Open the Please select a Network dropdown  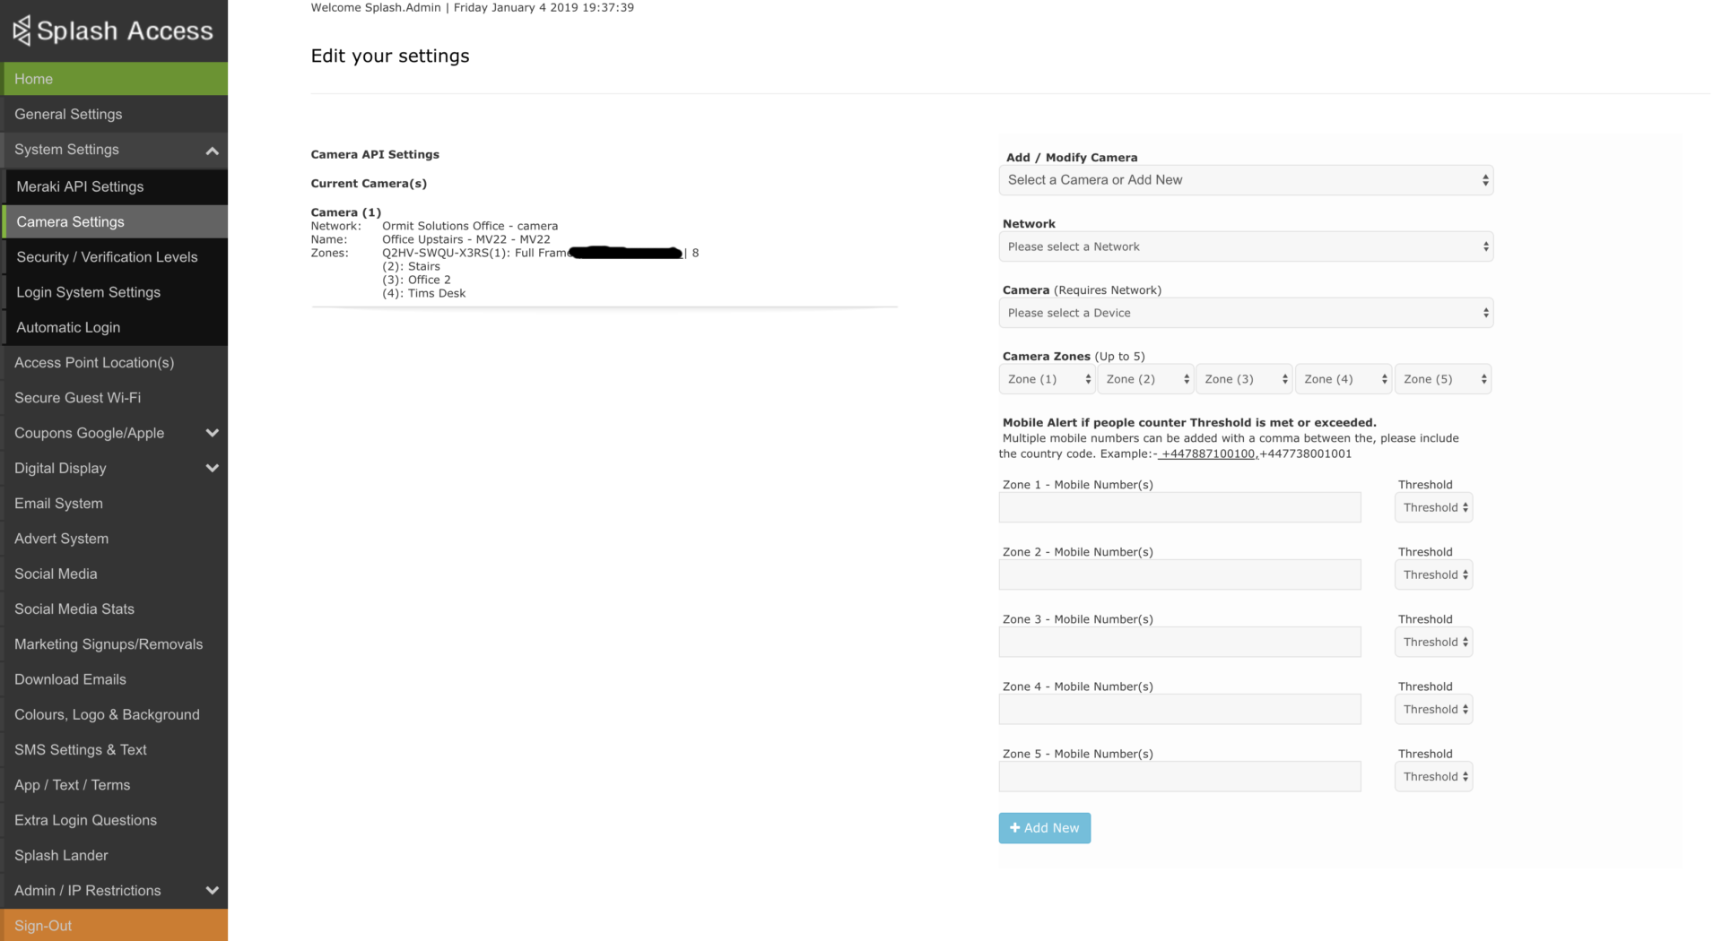pyautogui.click(x=1245, y=246)
